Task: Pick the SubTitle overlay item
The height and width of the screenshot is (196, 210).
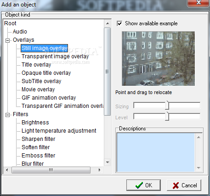Action: pyautogui.click(x=41, y=81)
